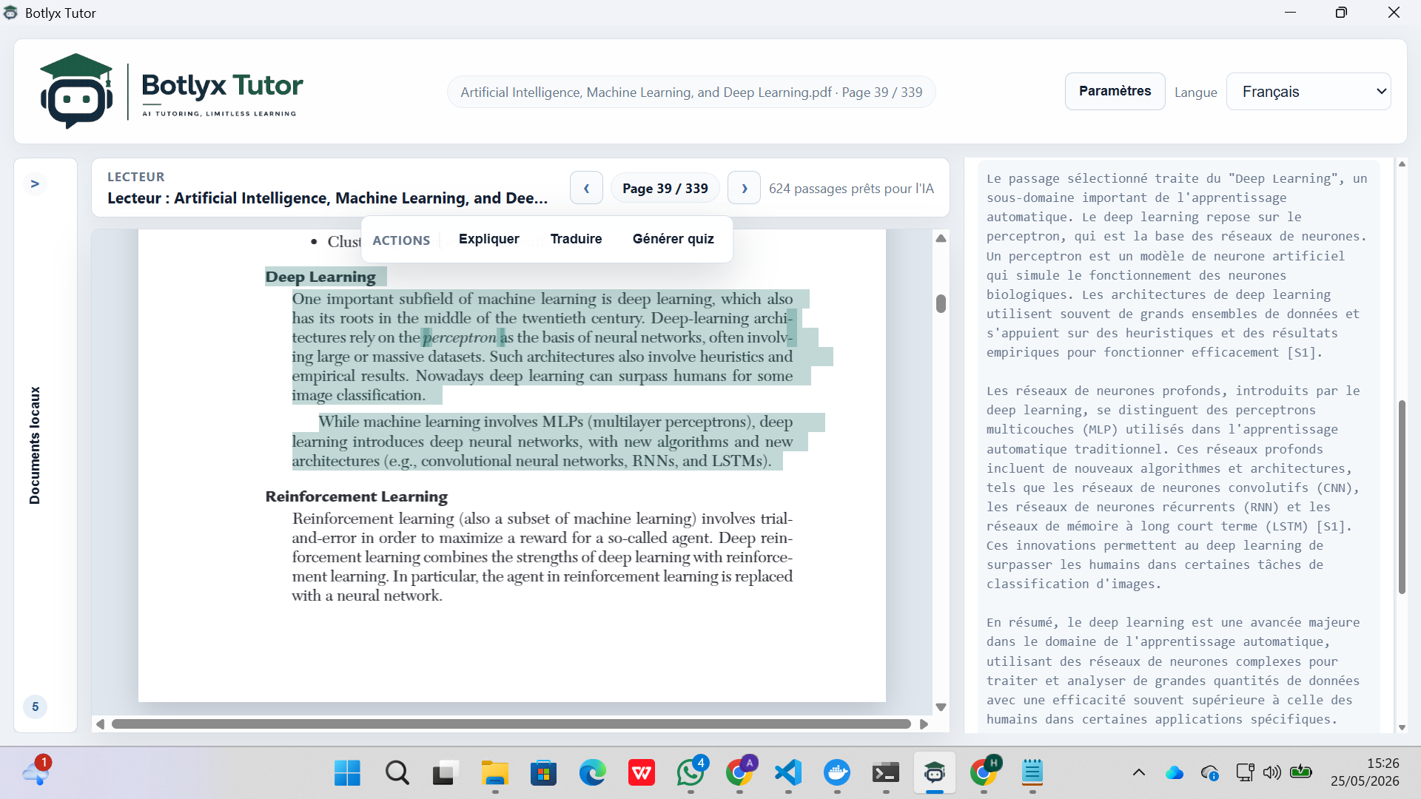Click the PDF horizontal scrollbar thumb

tap(511, 724)
